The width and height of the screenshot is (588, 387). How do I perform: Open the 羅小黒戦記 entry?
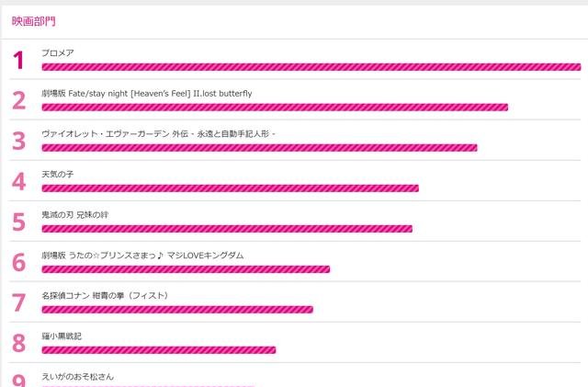(62, 336)
